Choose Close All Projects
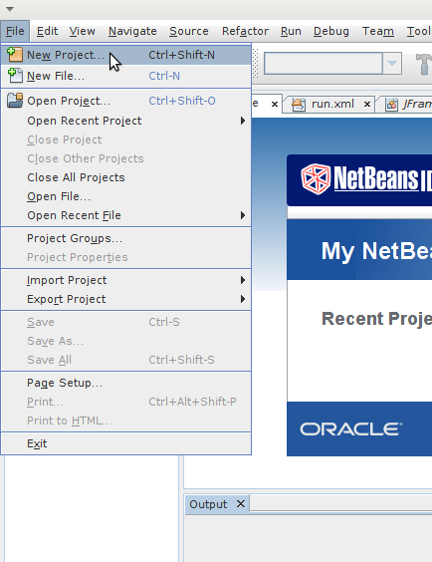Screen dimensions: 432x562 [x=126, y=177]
